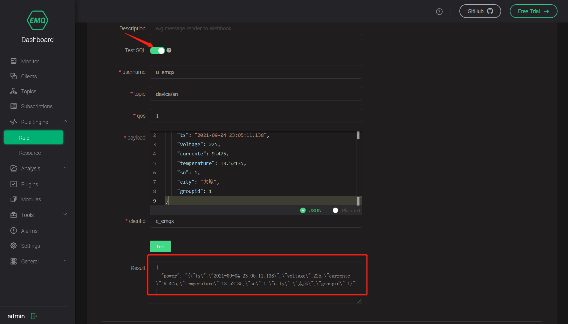
Task: Focus the qos input field
Action: coord(256,116)
